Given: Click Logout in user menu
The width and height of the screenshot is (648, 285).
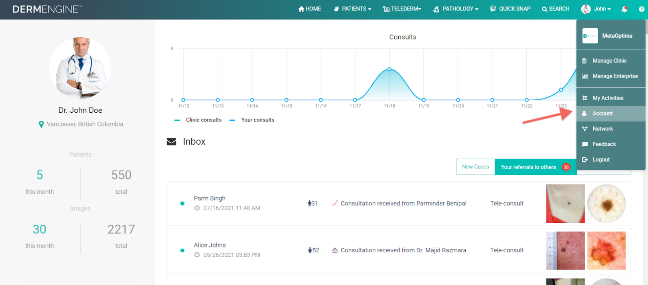Looking at the screenshot, I should pyautogui.click(x=611, y=160).
